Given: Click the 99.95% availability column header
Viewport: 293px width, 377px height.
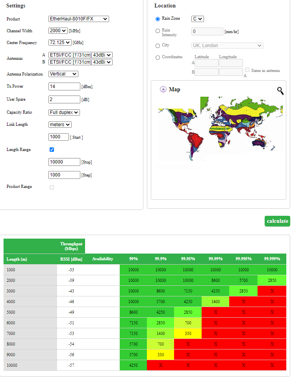Looking at the screenshot, I should tap(188, 259).
